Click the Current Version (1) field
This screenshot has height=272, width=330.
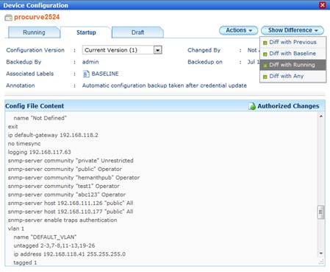coord(122,50)
